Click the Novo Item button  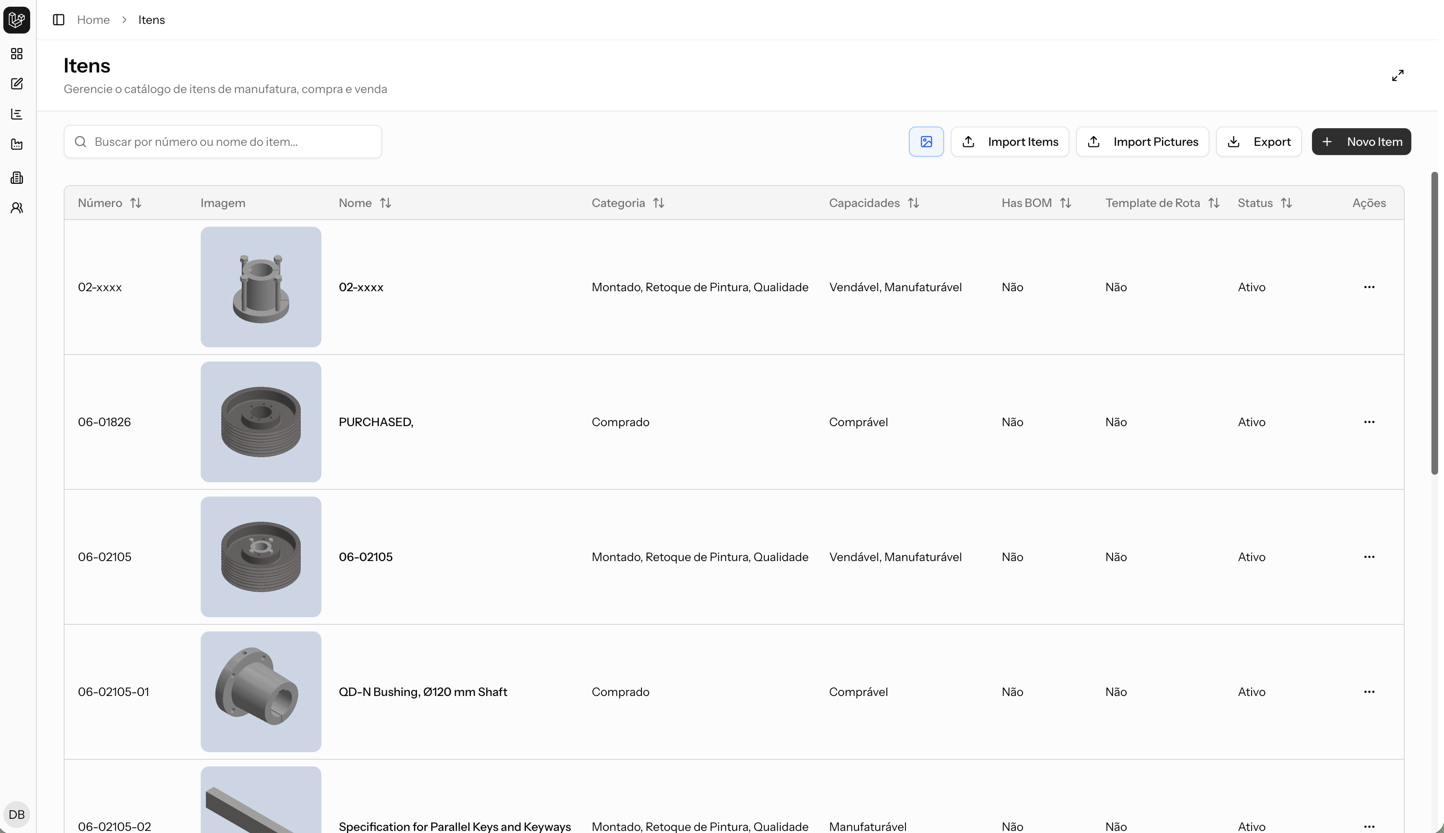(x=1361, y=142)
